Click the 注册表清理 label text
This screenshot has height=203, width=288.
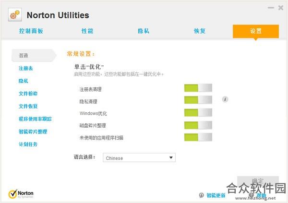point(91,89)
